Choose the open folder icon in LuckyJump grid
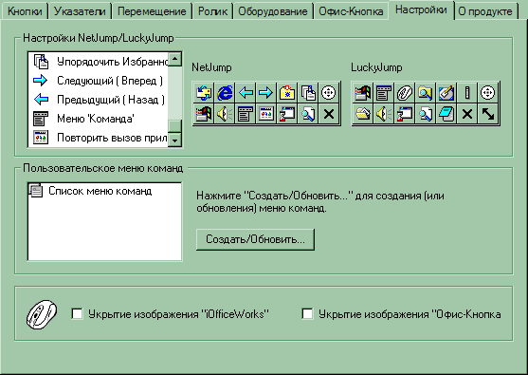 (363, 114)
